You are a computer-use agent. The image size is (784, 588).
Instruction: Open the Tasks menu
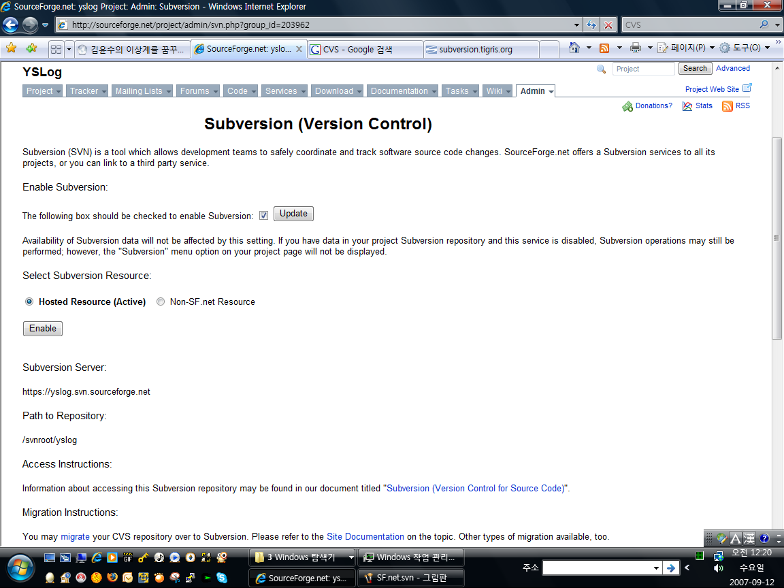click(x=460, y=91)
